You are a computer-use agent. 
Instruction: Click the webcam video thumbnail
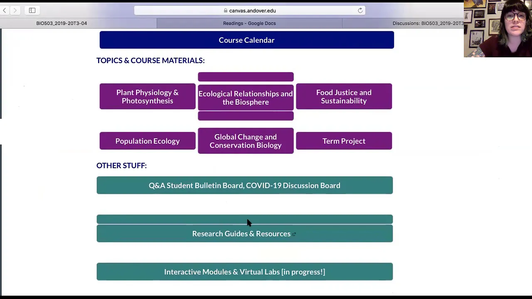(x=498, y=29)
